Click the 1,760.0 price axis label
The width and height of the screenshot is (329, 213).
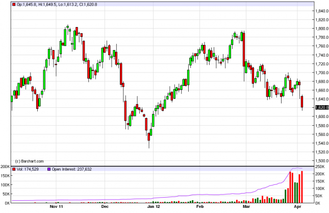click(x=322, y=46)
